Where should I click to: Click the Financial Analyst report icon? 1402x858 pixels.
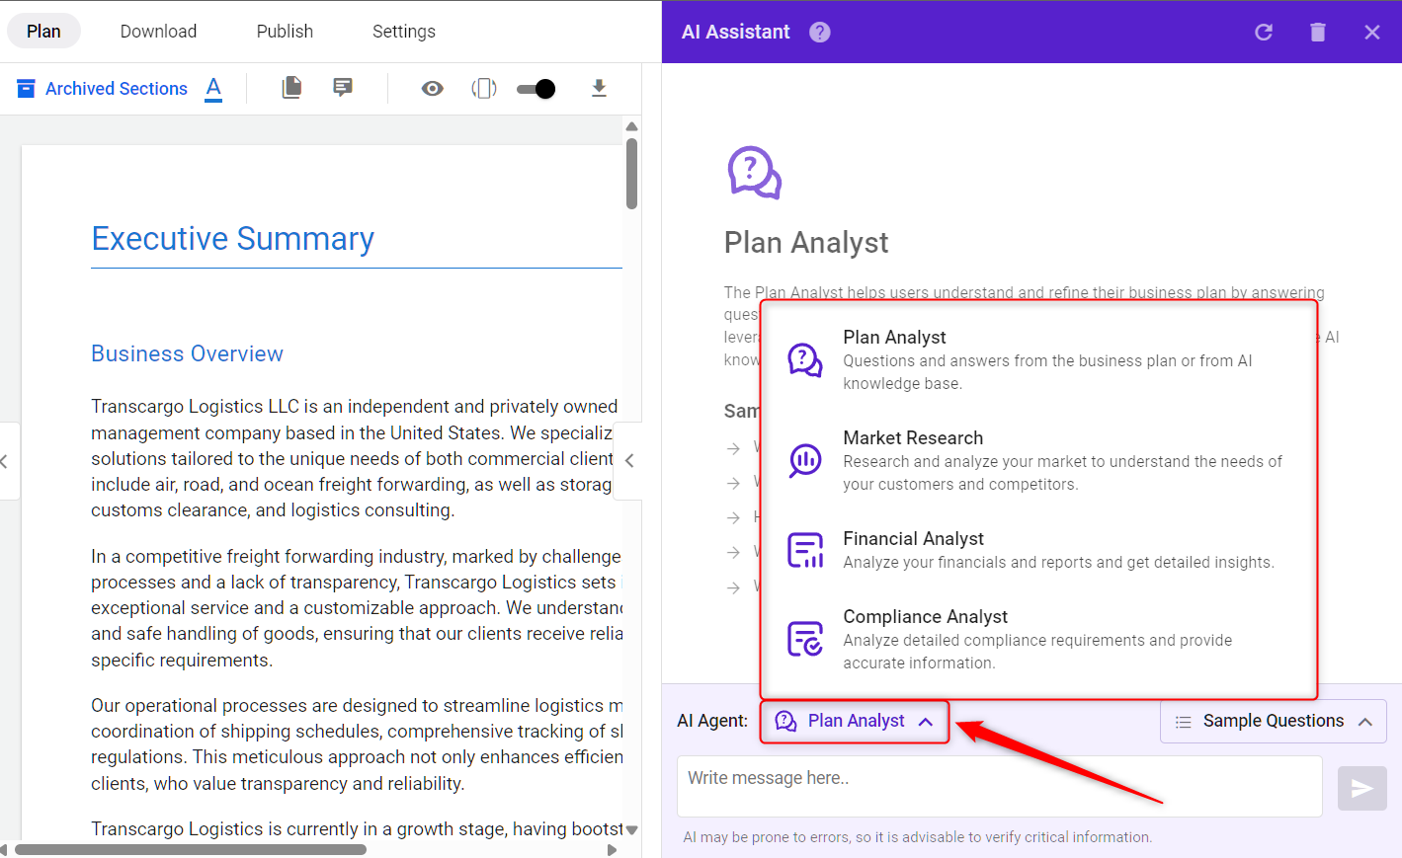pos(805,550)
